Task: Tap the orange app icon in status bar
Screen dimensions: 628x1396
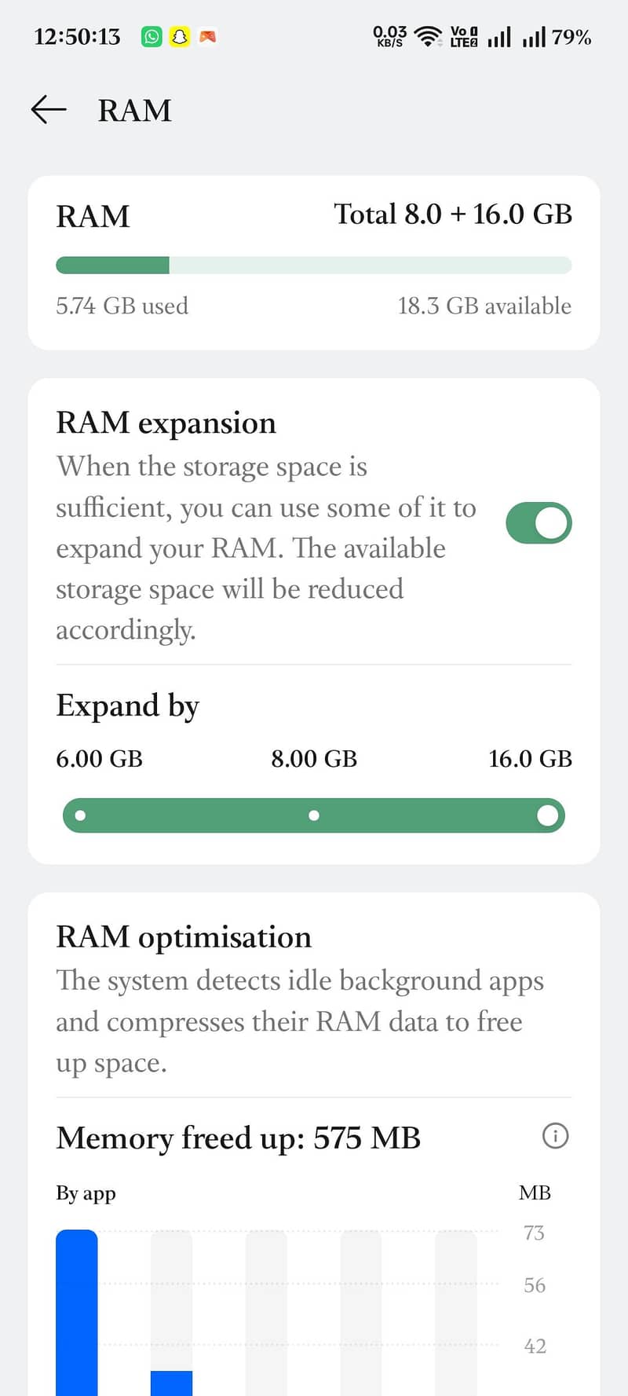Action: click(x=207, y=36)
